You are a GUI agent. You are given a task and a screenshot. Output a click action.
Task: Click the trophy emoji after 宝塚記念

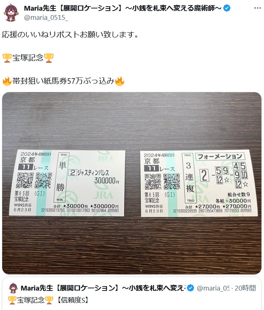pos(48,58)
